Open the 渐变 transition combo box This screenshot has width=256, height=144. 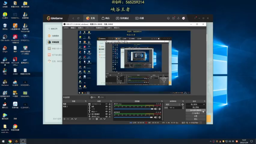(173, 105)
